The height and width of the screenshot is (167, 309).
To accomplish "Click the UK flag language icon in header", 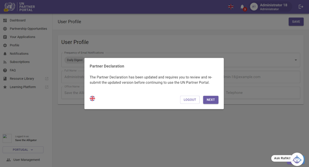I will pos(231,7).
